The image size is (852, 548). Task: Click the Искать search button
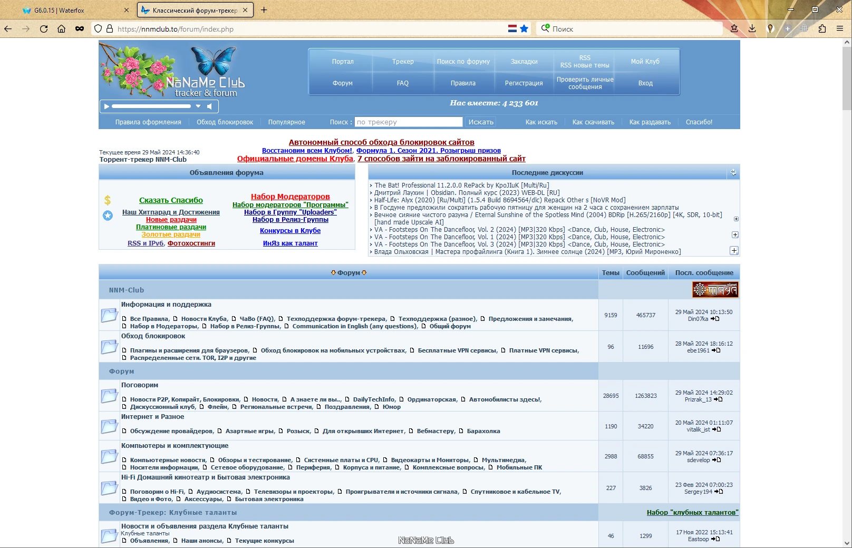[481, 122]
